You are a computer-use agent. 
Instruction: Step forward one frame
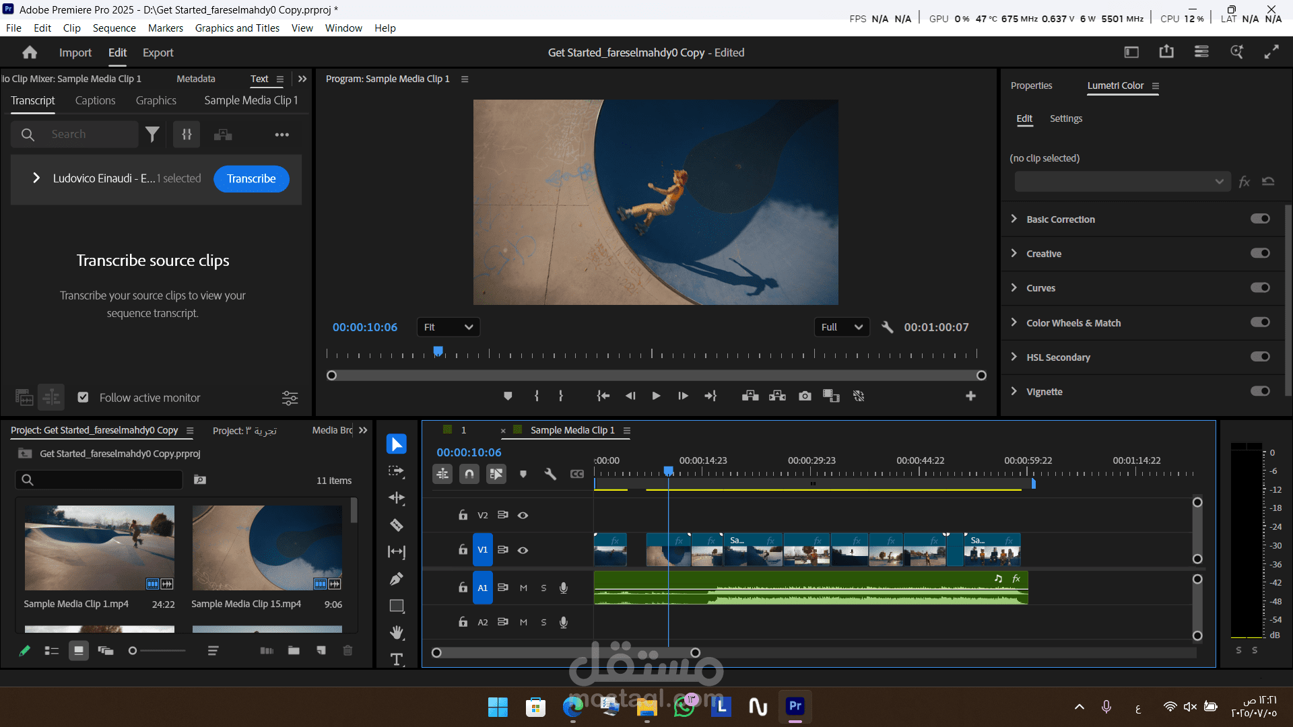point(683,396)
